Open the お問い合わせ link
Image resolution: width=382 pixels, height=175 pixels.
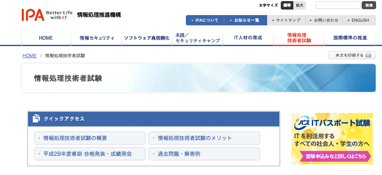coord(324,20)
